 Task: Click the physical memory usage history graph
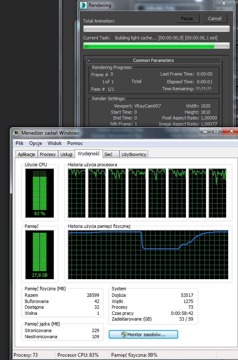coord(148,255)
